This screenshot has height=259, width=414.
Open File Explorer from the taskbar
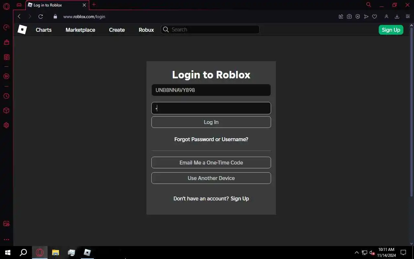coord(56,253)
